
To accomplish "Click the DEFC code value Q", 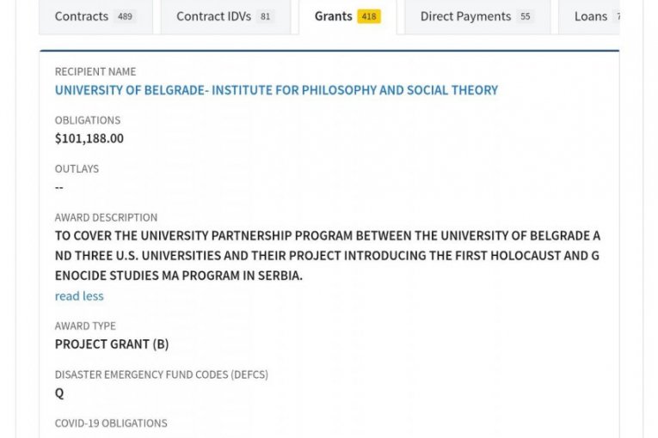I will (59, 393).
